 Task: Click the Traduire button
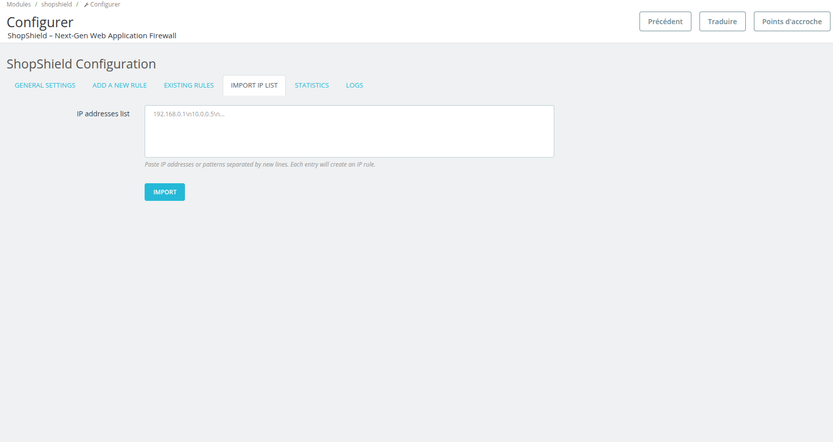coord(722,22)
